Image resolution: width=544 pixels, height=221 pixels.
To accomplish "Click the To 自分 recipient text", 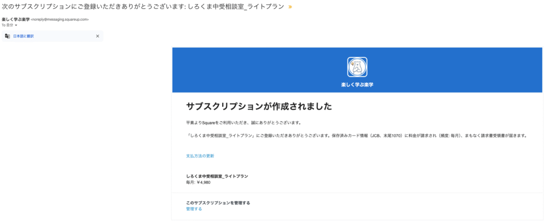I will [7, 25].
